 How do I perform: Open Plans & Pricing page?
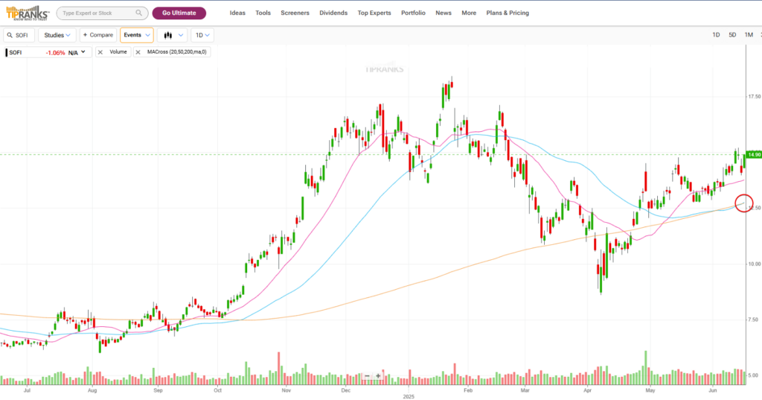pos(508,13)
